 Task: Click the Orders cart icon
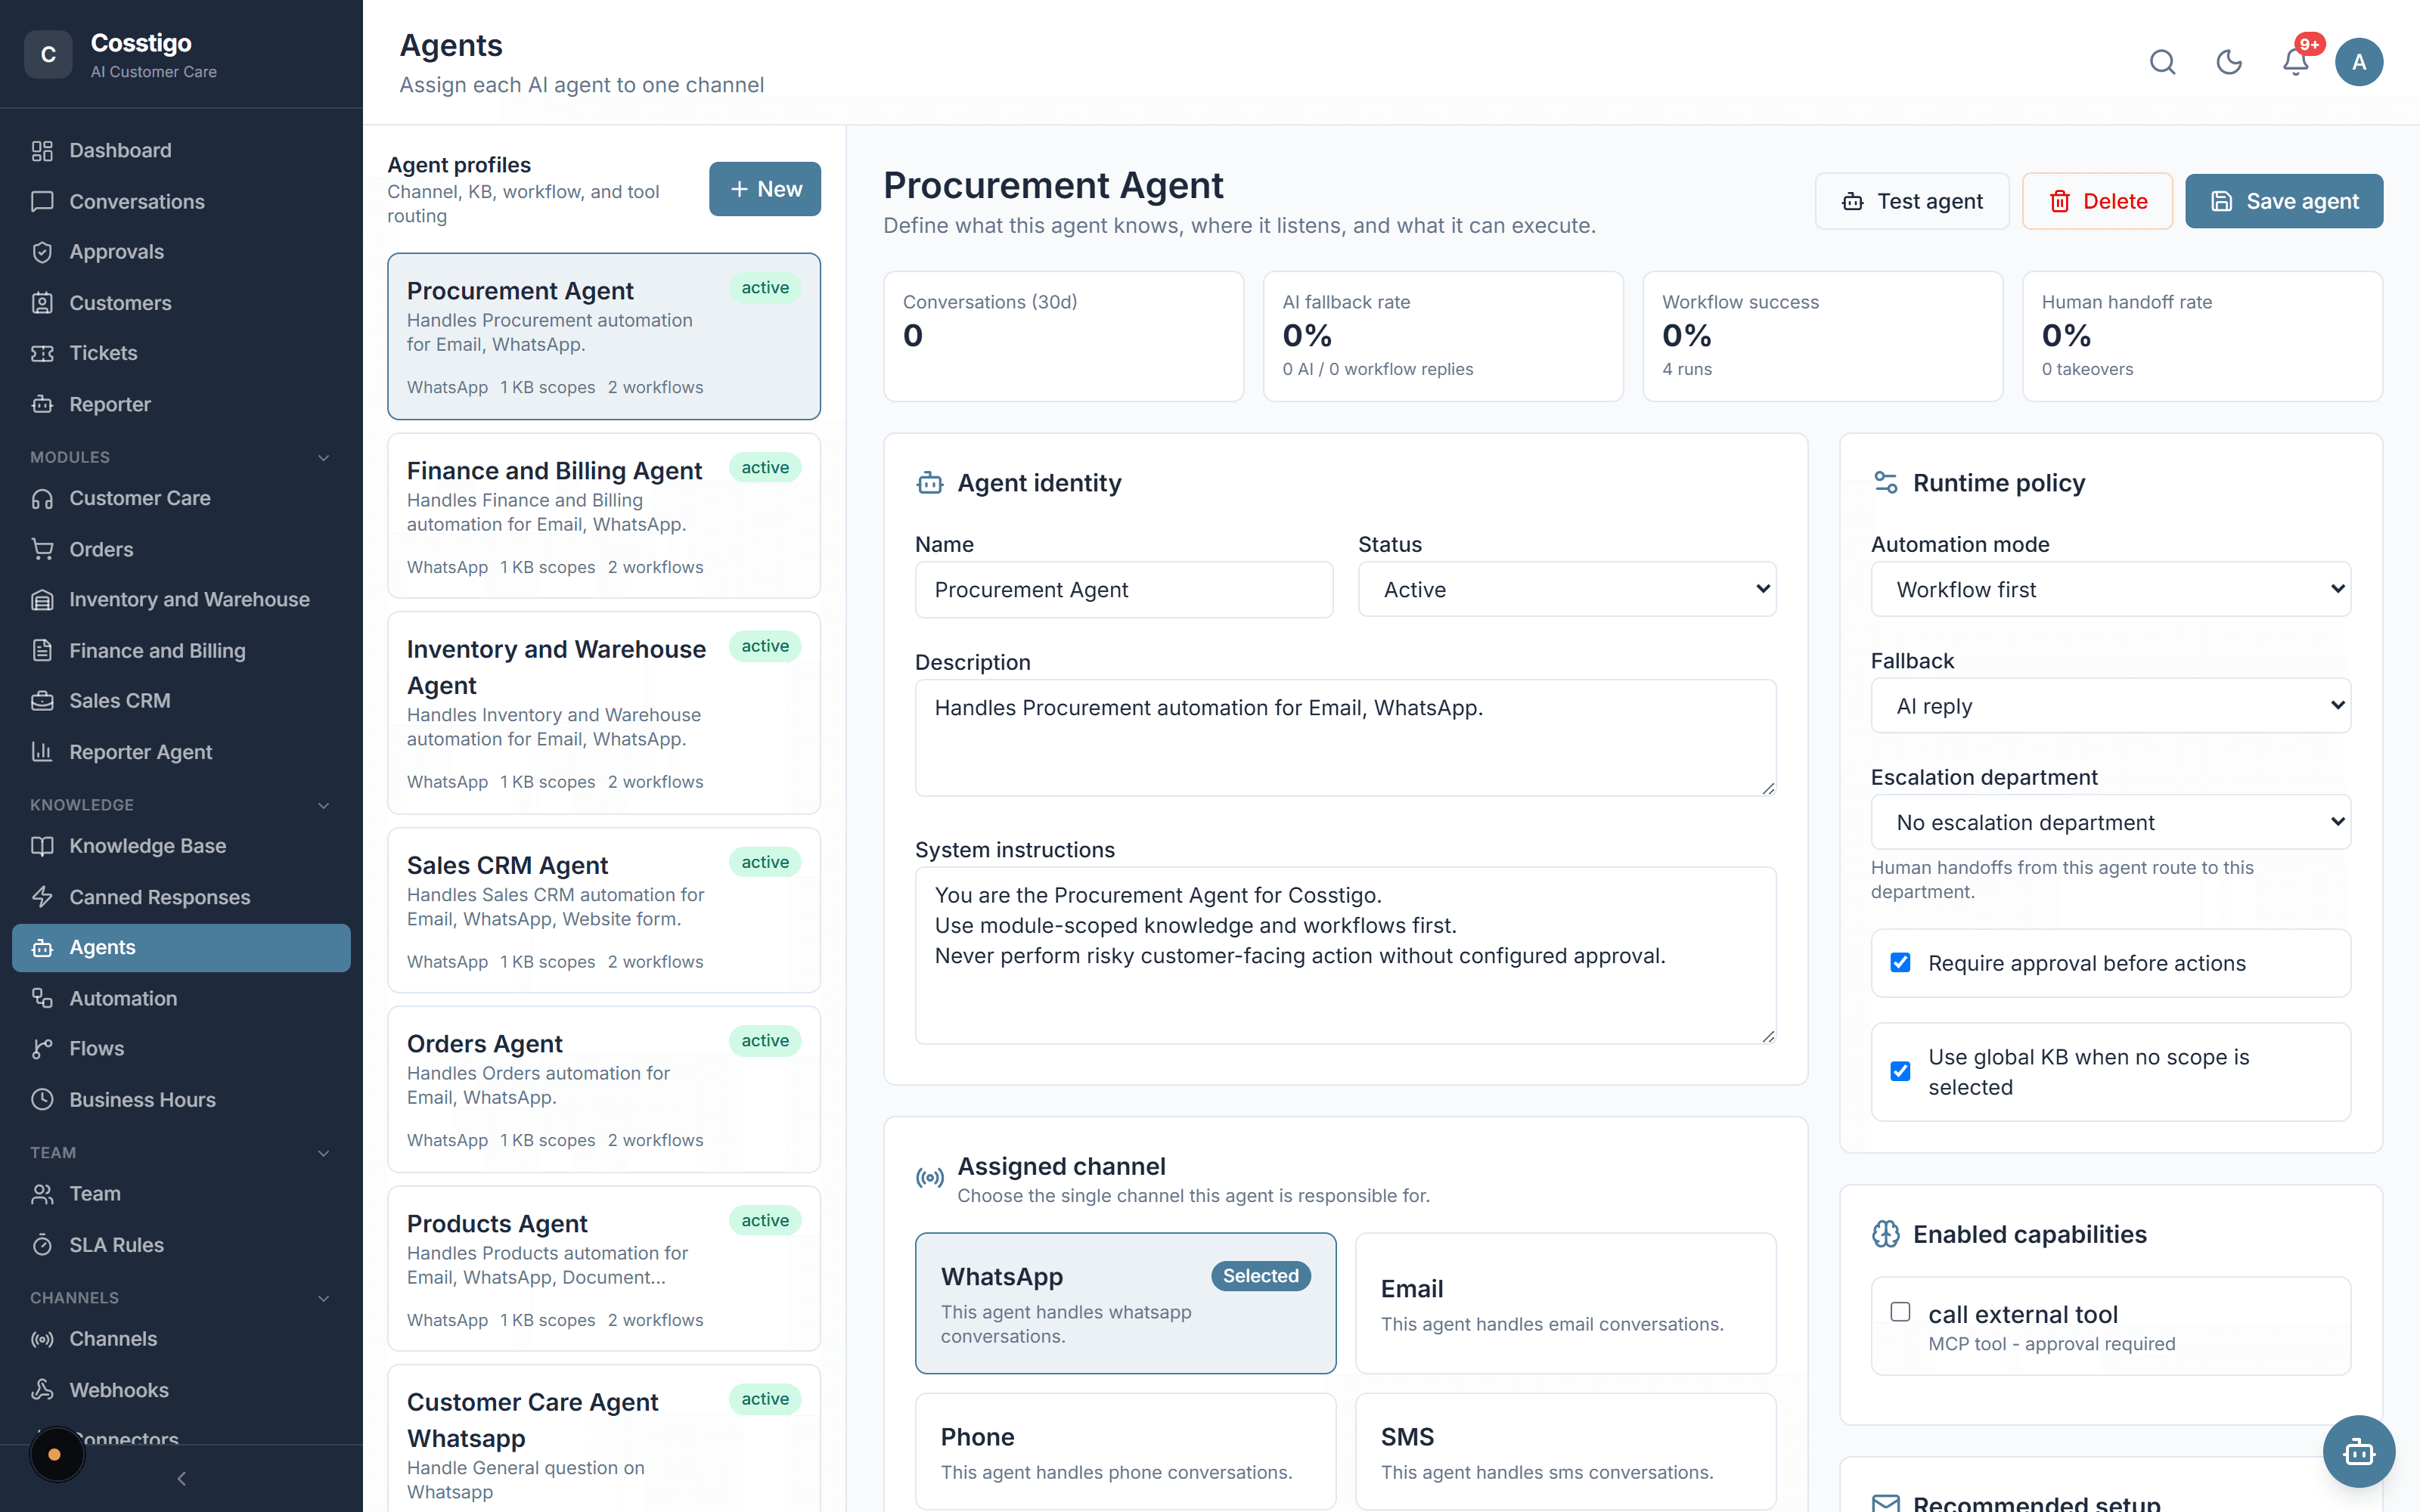(x=42, y=549)
